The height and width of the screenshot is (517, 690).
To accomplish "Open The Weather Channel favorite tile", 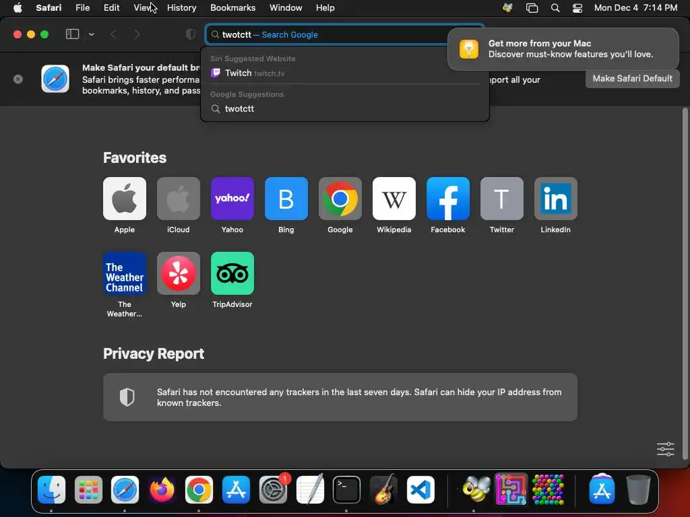I will (125, 273).
